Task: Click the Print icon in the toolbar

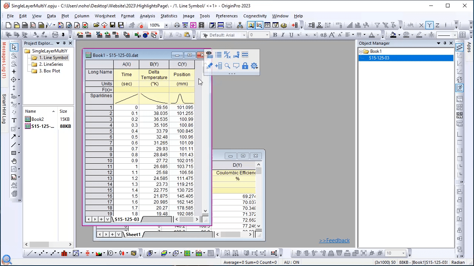Action: [177, 25]
